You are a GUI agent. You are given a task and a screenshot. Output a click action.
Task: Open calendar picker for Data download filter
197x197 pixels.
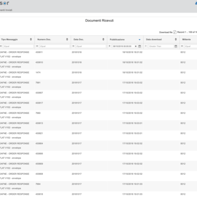[x=176, y=46]
